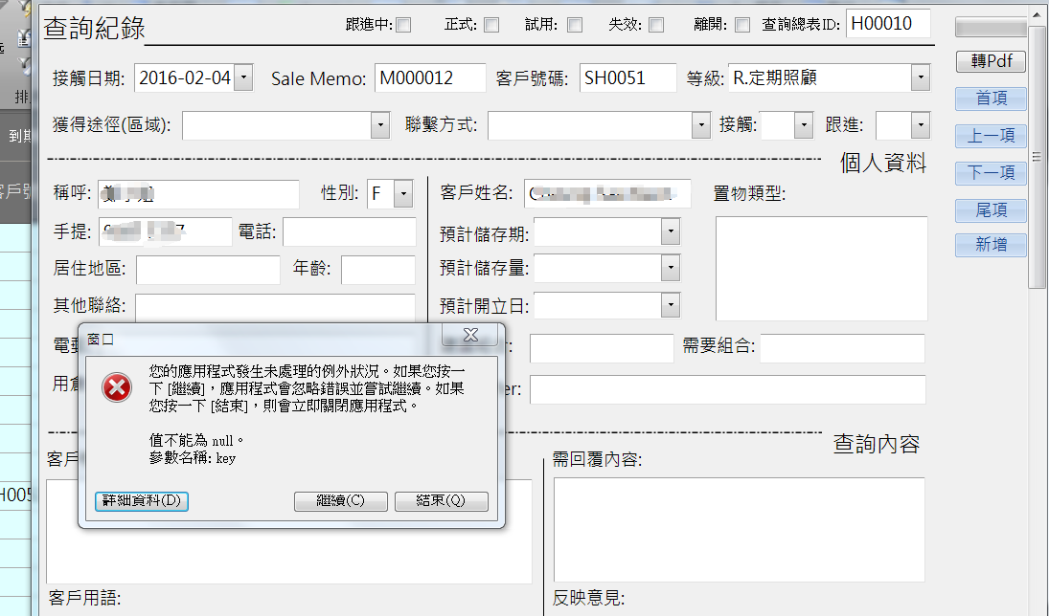Open the 預計儲存期 dropdown
This screenshot has height=616, width=1049.
(x=671, y=231)
